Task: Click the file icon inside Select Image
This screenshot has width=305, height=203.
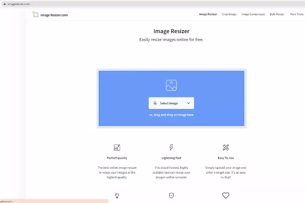Action: coord(155,103)
